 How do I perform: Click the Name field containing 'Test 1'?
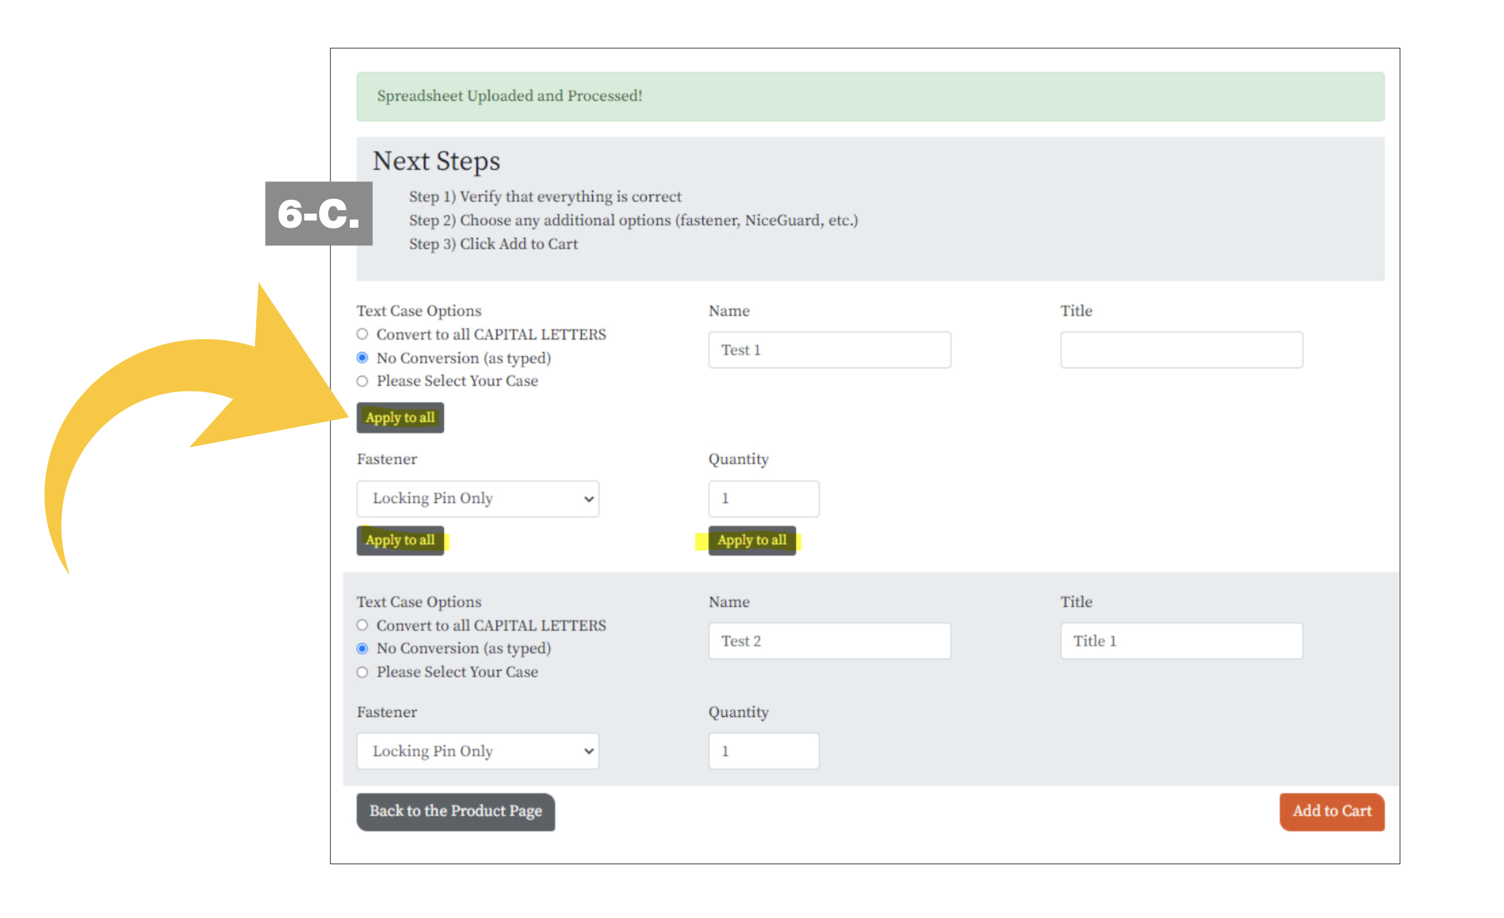click(829, 350)
